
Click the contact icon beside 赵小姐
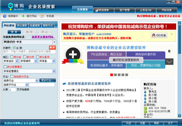tap(145, 95)
